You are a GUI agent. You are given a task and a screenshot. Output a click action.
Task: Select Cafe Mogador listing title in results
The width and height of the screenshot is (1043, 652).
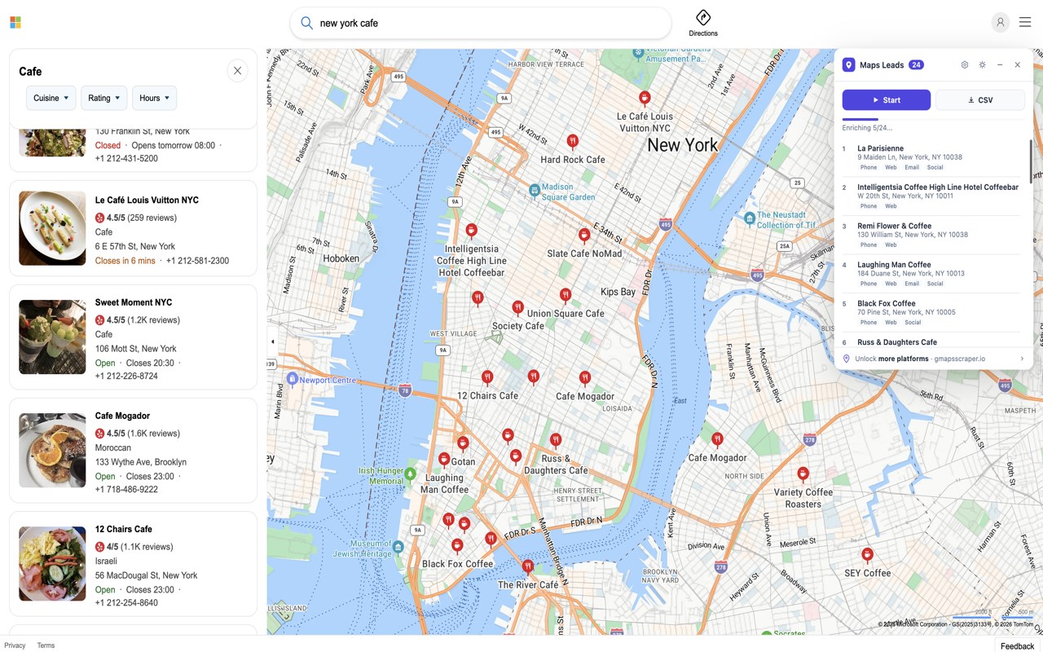pos(122,416)
